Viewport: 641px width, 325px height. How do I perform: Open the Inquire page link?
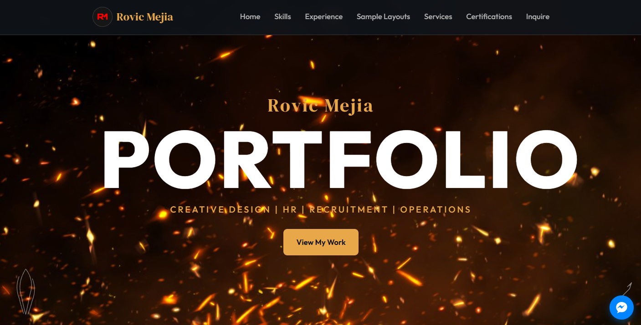538,17
